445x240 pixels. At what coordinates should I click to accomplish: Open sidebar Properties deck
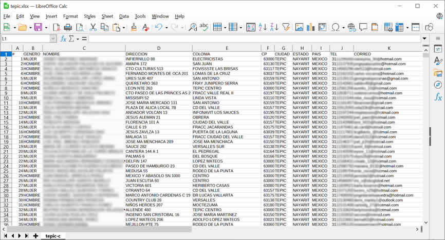(438, 49)
